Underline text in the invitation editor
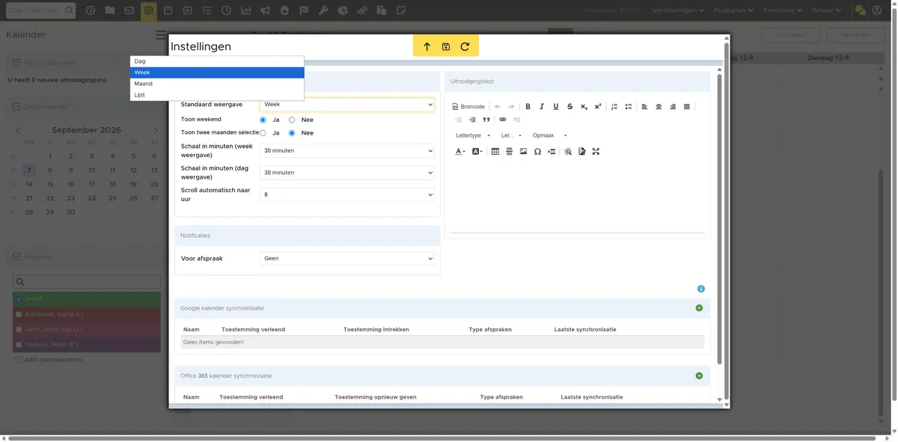The image size is (898, 442). point(556,107)
